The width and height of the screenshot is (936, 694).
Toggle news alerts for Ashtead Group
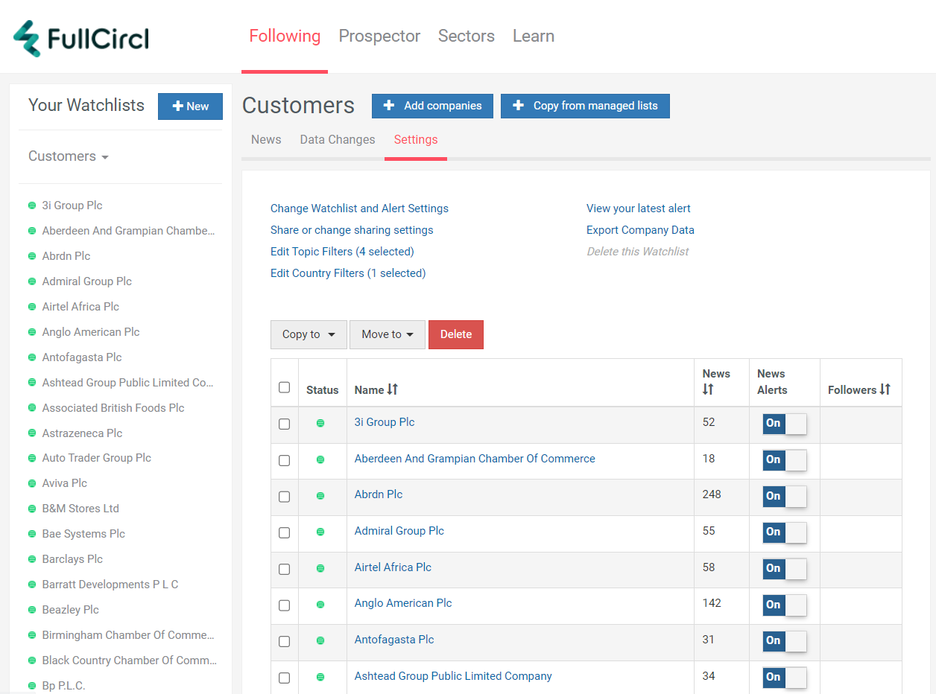pyautogui.click(x=785, y=677)
